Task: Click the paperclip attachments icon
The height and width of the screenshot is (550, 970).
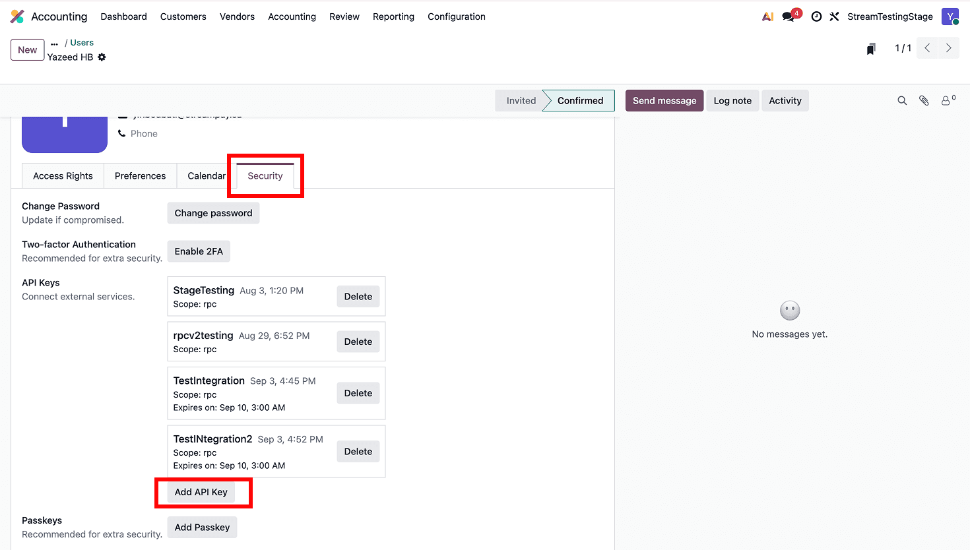Action: click(x=924, y=101)
